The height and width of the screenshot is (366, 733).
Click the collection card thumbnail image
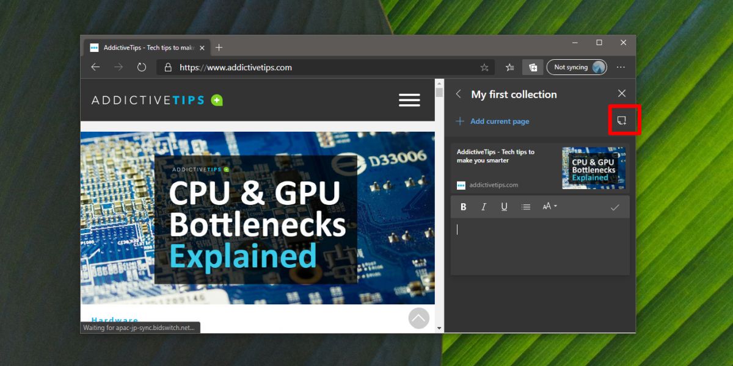point(594,168)
